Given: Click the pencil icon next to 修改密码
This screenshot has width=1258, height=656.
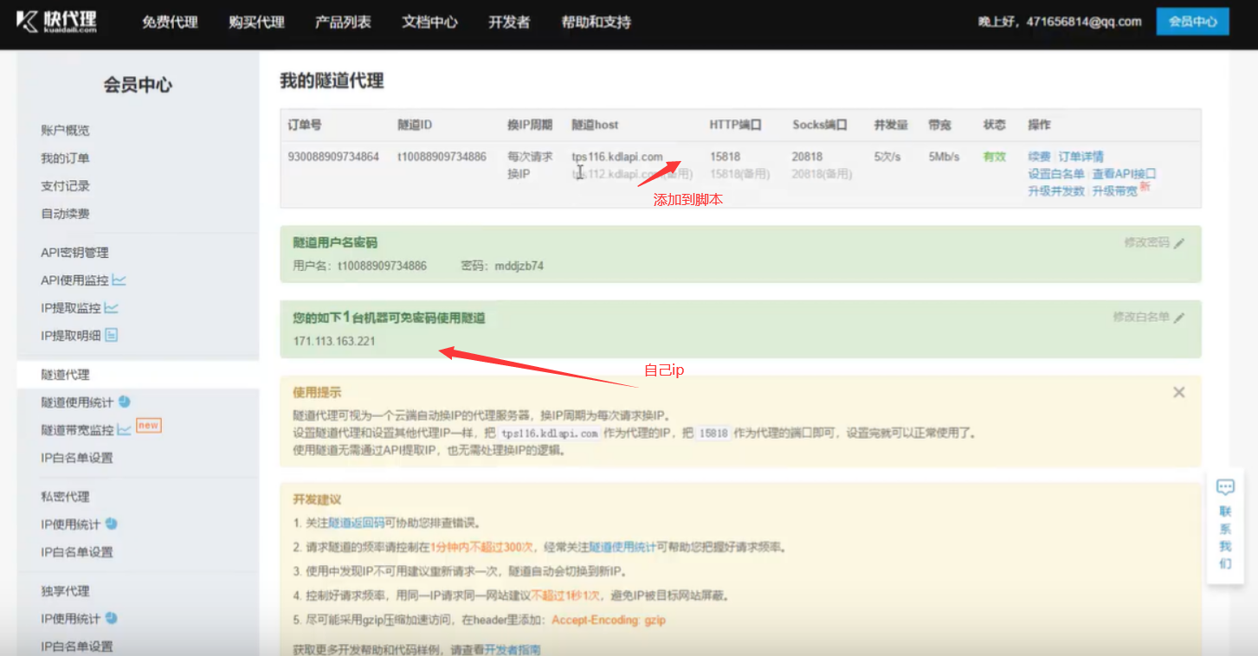Looking at the screenshot, I should [x=1179, y=243].
